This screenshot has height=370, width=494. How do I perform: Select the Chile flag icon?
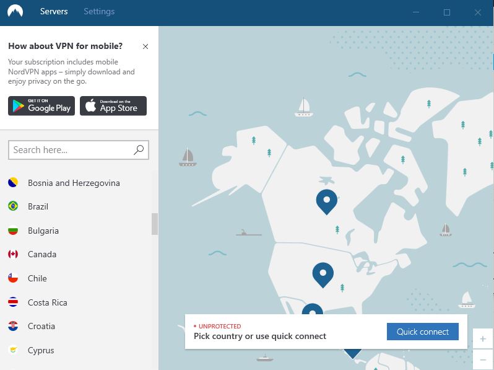click(13, 278)
